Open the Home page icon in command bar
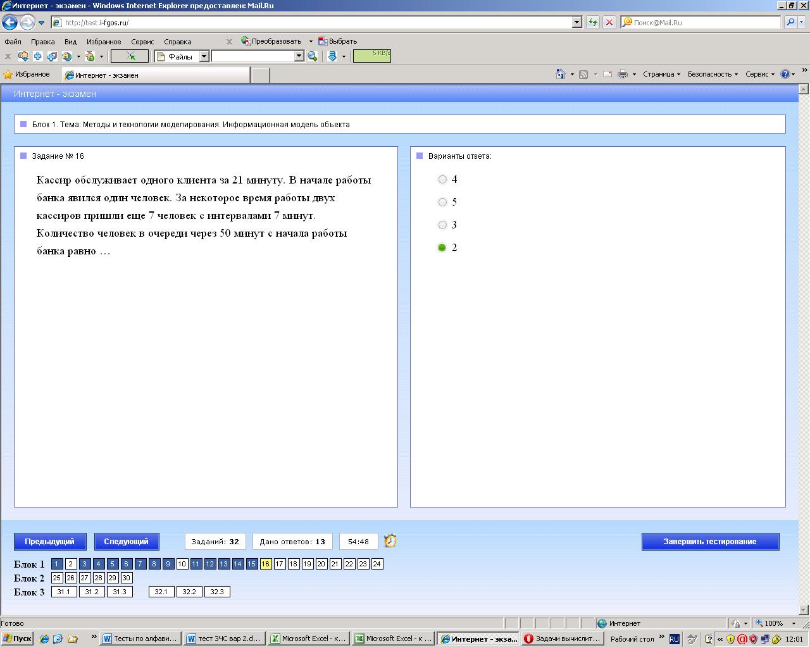This screenshot has height=648, width=810. 560,74
